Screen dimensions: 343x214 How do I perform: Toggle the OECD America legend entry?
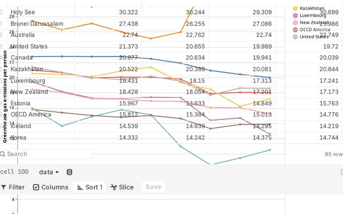(311, 30)
